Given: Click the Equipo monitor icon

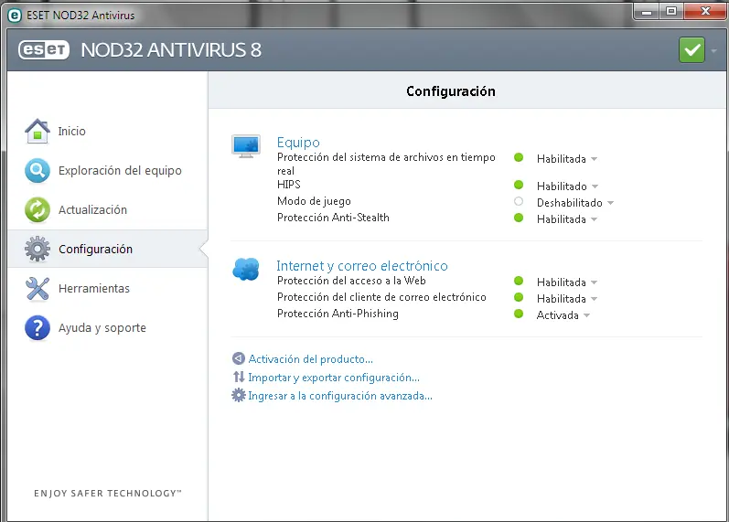Looking at the screenshot, I should 246,146.
